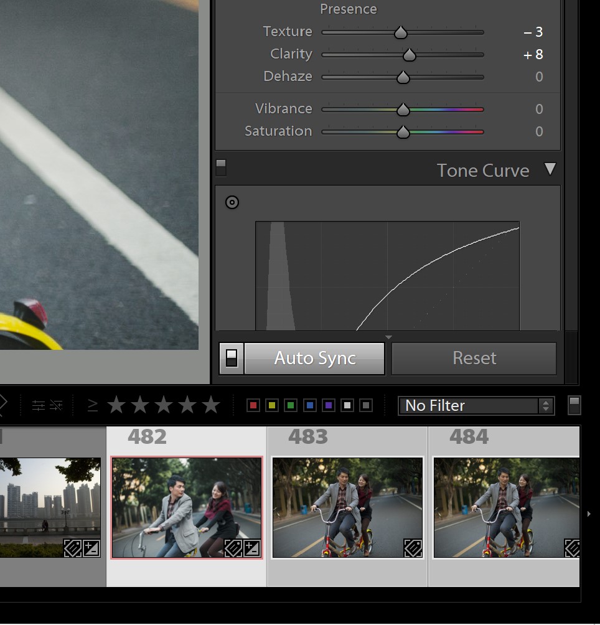Click the fourth rating filter star
Image resolution: width=600 pixels, height=625 pixels.
187,405
